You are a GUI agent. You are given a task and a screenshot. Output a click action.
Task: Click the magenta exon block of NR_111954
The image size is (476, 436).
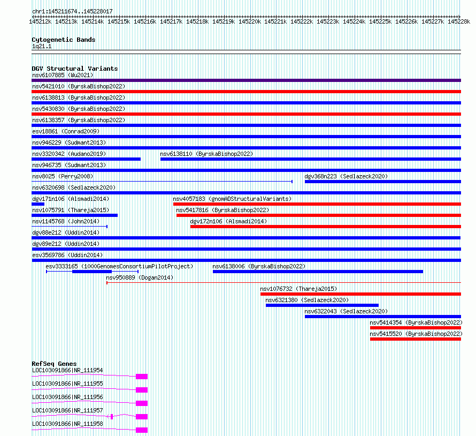pos(142,377)
